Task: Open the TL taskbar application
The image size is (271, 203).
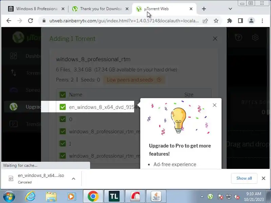Action: (114, 196)
